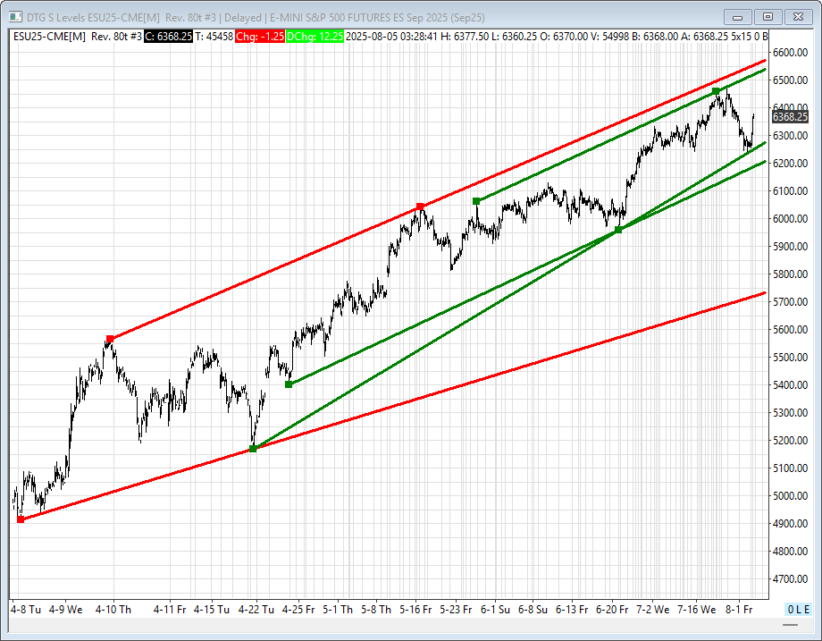Click the chart window icon in the title bar

coord(15,17)
